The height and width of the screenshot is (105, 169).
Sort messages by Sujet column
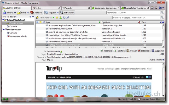[x=72, y=22]
